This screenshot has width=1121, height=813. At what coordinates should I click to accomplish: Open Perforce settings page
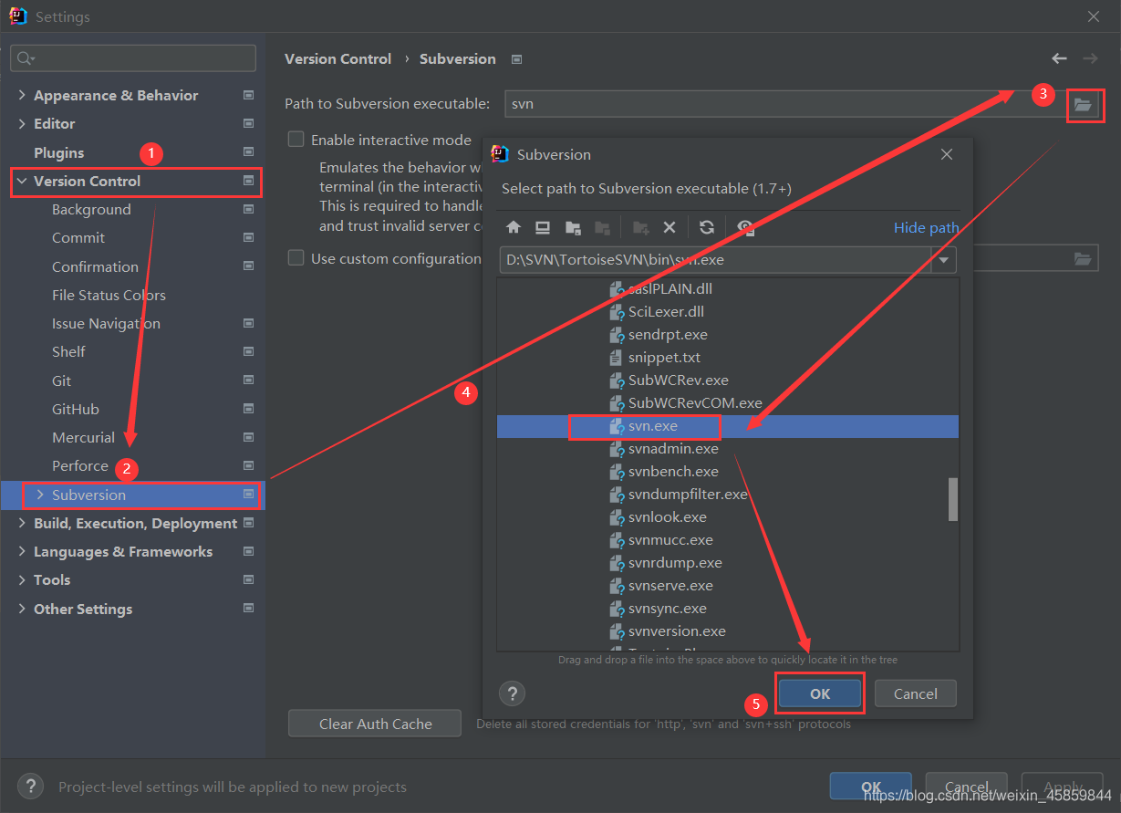(x=80, y=465)
